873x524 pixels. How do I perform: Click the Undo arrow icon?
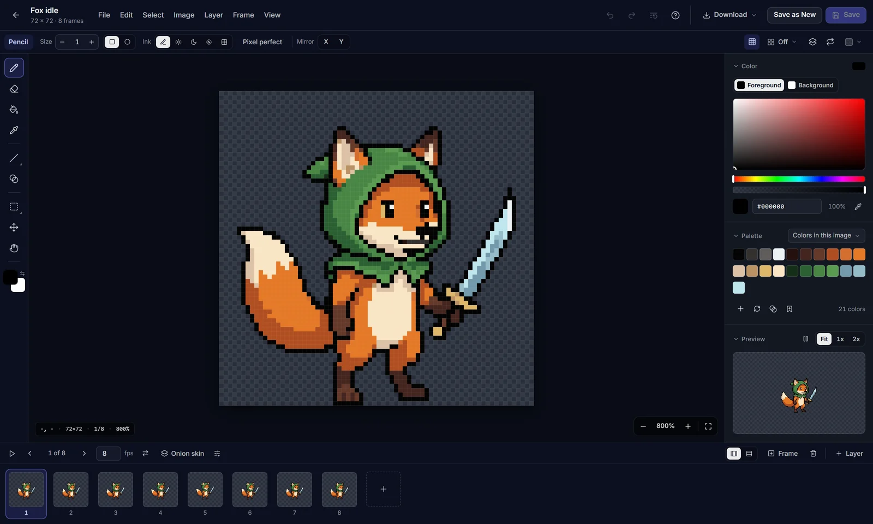click(x=610, y=15)
